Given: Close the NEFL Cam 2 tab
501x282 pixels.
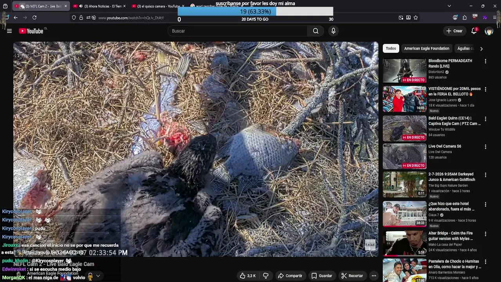Looking at the screenshot, I should tap(66, 6).
